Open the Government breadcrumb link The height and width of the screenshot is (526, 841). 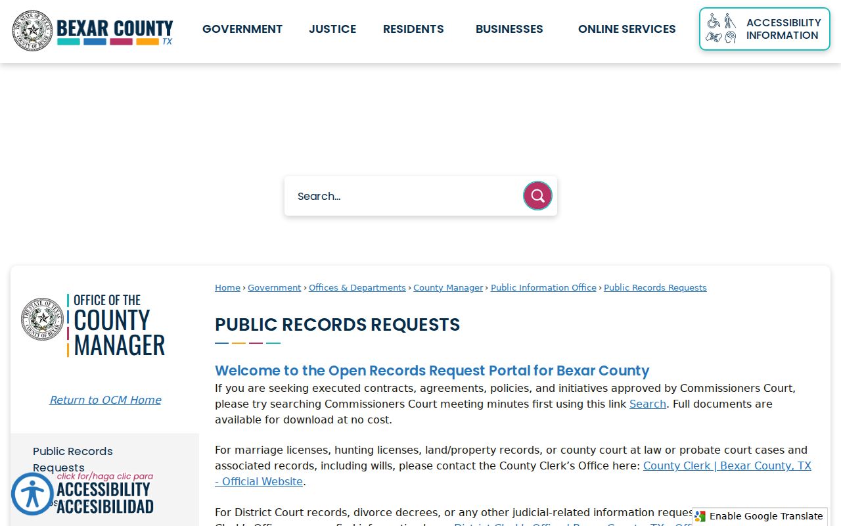click(x=274, y=288)
